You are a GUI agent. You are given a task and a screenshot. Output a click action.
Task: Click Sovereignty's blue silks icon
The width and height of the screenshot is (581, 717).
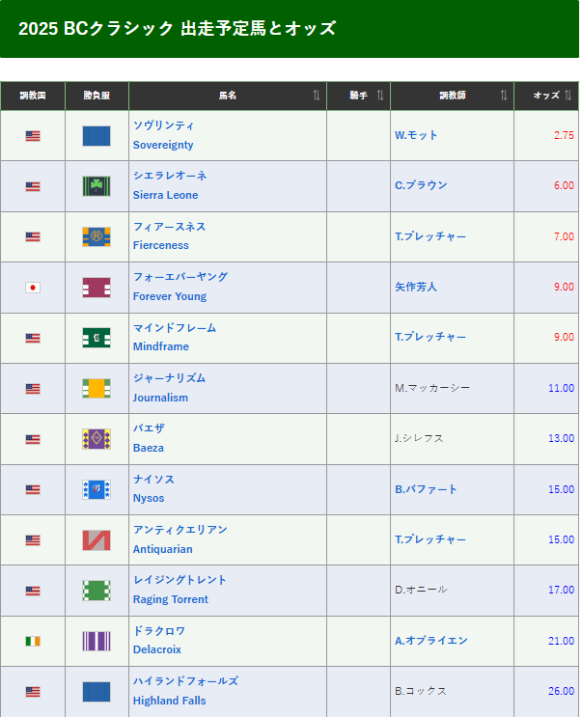click(x=97, y=136)
